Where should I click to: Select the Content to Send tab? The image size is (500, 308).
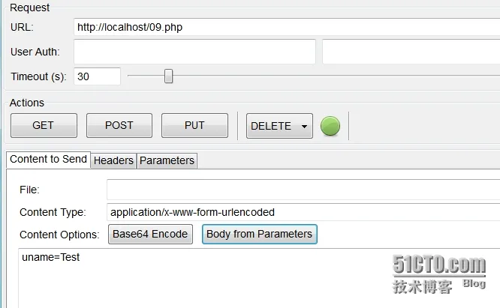pyautogui.click(x=48, y=160)
